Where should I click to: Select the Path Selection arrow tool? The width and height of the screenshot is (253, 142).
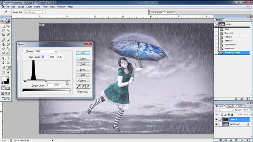(x=3, y=58)
